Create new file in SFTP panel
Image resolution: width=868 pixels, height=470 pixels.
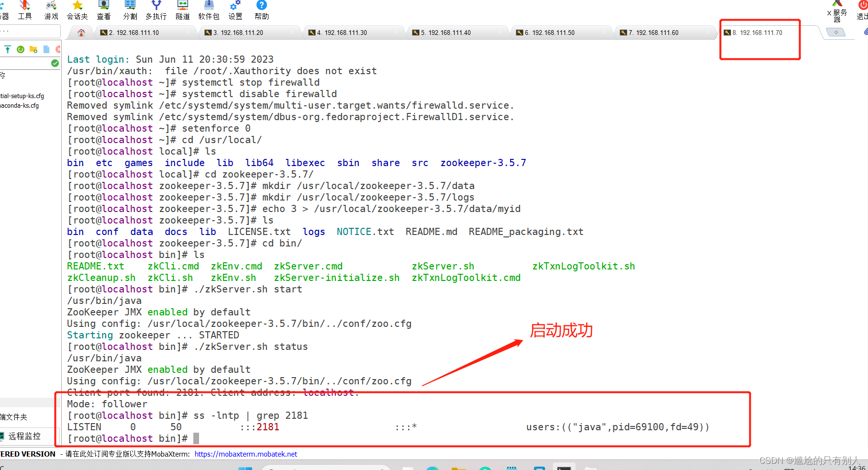click(x=46, y=49)
